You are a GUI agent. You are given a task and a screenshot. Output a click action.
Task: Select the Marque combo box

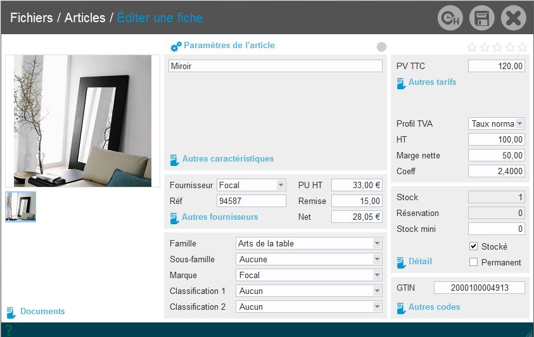pos(308,275)
